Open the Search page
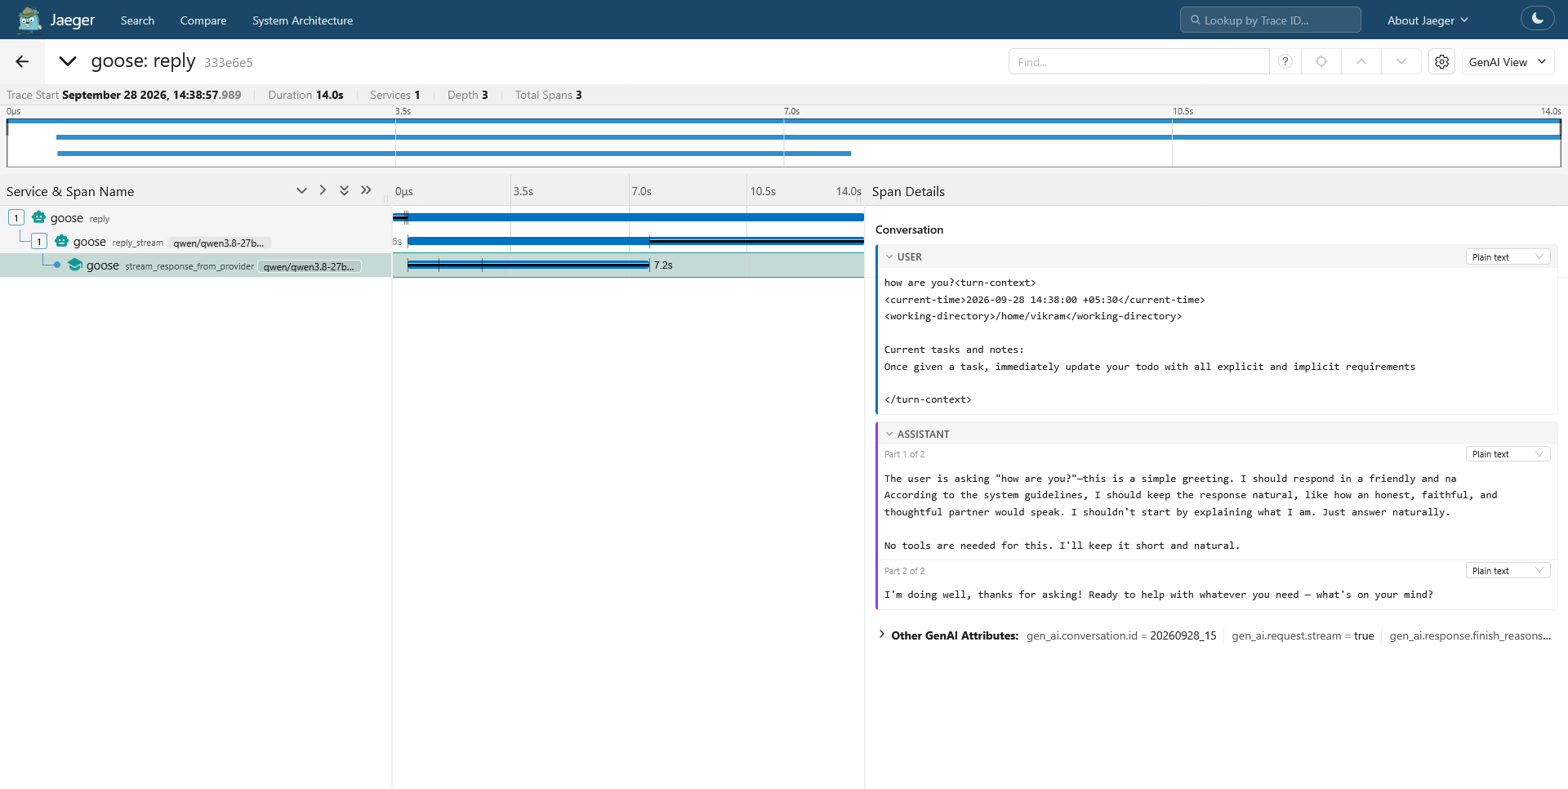 pos(137,20)
